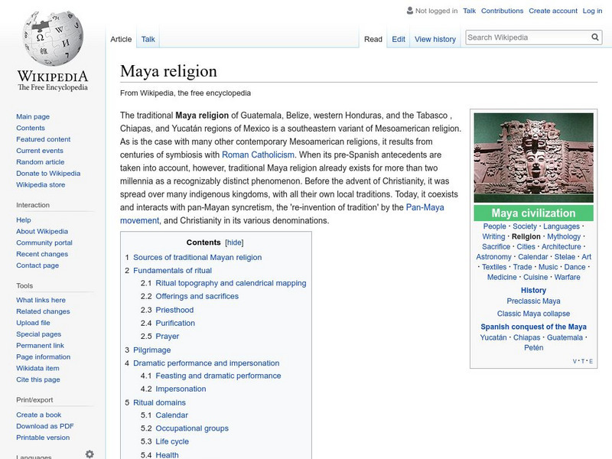Click the Wikipedia globe logo
Image resolution: width=612 pixels, height=459 pixels.
pyautogui.click(x=53, y=38)
